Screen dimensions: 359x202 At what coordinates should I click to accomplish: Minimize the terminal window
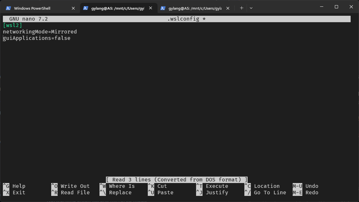click(x=322, y=7)
